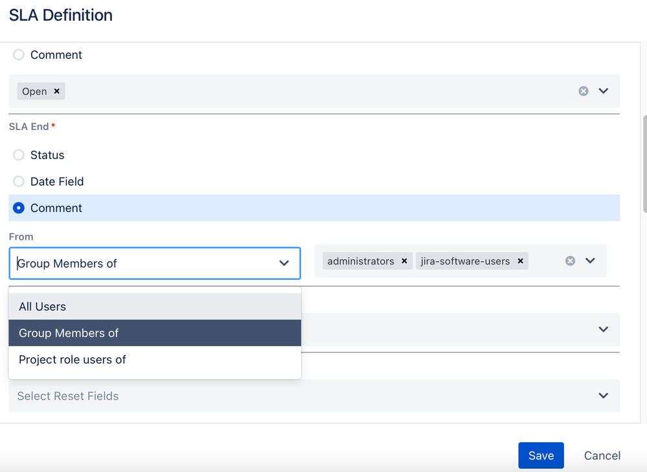Image resolution: width=647 pixels, height=472 pixels.
Task: Choose Date Field for SLA End
Action: [19, 182]
